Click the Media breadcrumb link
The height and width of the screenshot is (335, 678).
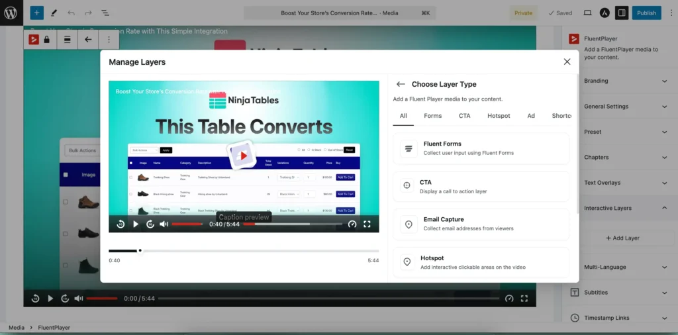coord(17,328)
